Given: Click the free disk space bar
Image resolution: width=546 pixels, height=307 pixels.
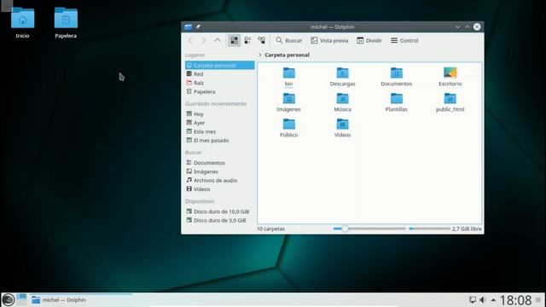Looking at the screenshot, I should click(x=430, y=229).
